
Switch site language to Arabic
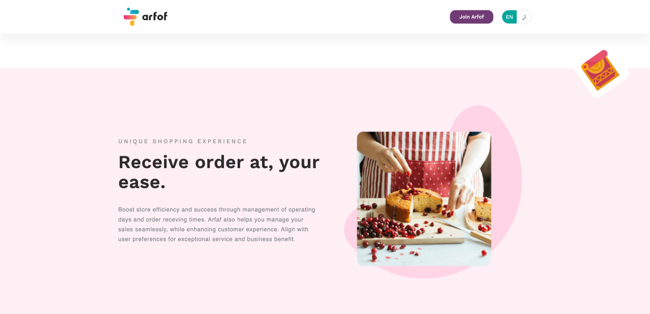(524, 17)
